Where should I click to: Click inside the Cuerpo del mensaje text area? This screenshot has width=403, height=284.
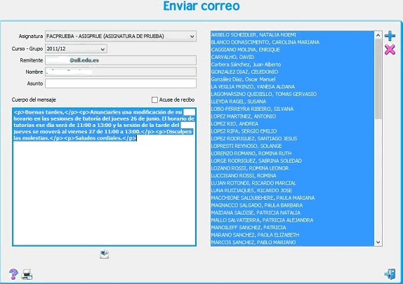pyautogui.click(x=104, y=177)
